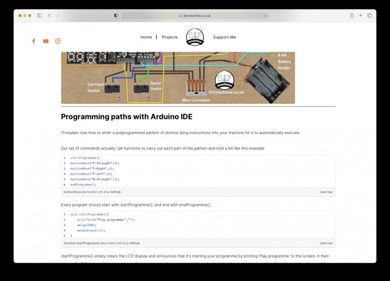
Task: Click the wiring diagram image
Action: point(178,78)
